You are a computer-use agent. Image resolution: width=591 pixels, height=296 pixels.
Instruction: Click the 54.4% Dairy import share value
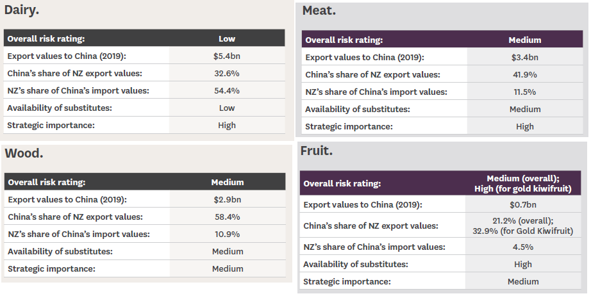227,90
